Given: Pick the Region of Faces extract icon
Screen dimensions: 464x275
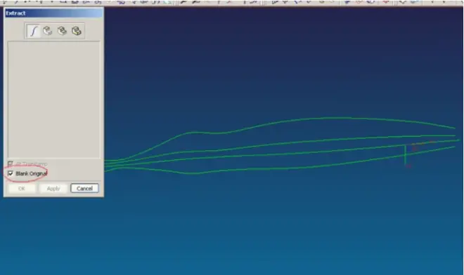Looking at the screenshot, I should pyautogui.click(x=62, y=31).
